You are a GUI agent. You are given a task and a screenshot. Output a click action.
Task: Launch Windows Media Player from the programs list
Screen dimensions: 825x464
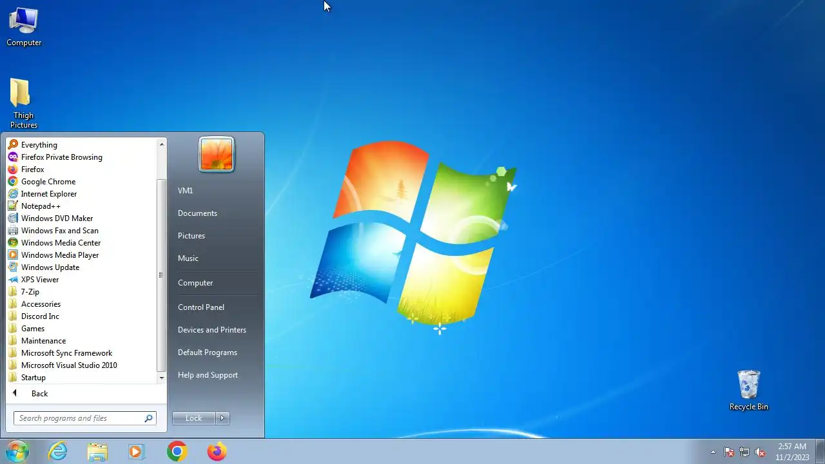click(x=60, y=255)
